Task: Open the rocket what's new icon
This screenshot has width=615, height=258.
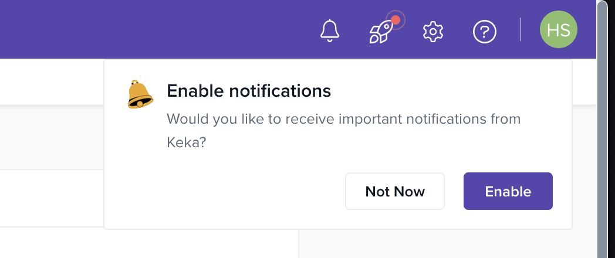Action: tap(381, 32)
